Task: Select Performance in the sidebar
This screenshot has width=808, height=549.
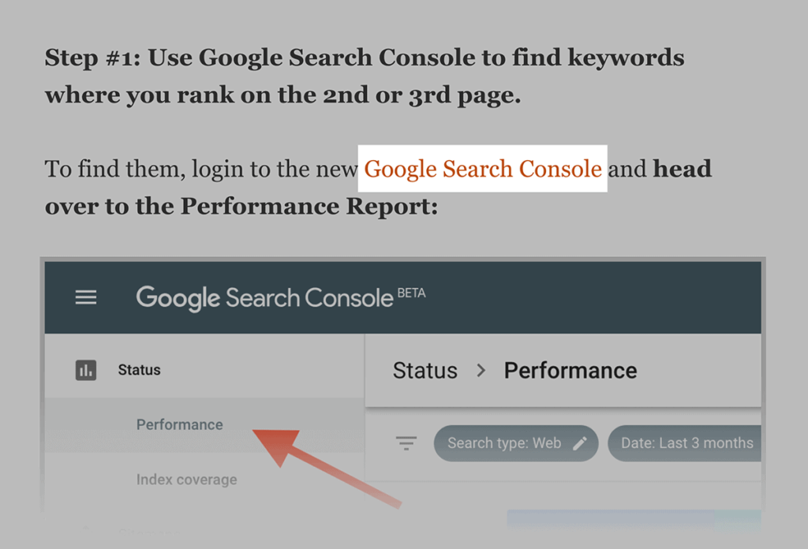Action: (x=179, y=424)
